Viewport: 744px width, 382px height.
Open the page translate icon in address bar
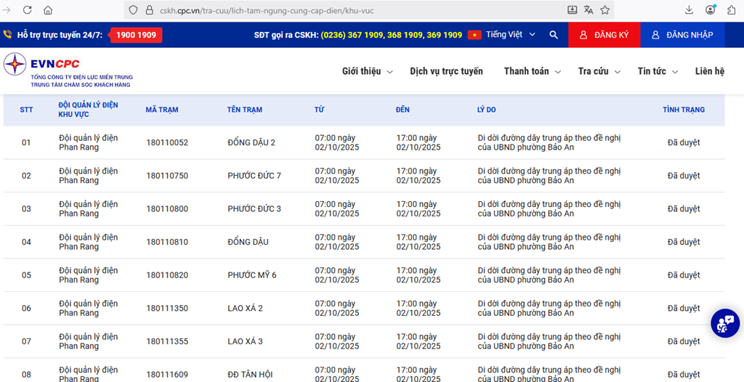click(589, 10)
